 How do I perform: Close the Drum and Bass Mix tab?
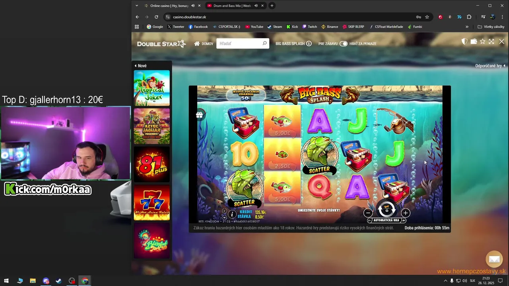(x=262, y=6)
